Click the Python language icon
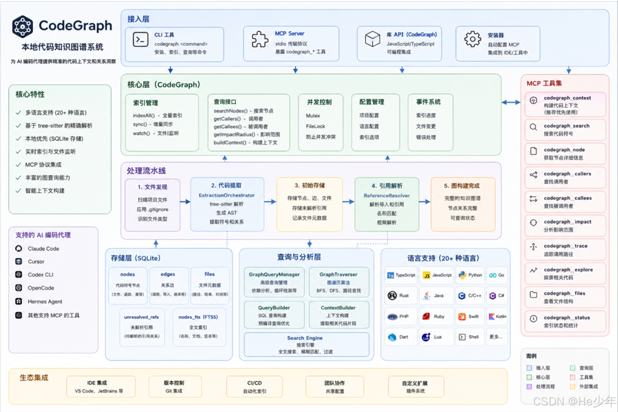618x412 pixels. [x=463, y=275]
